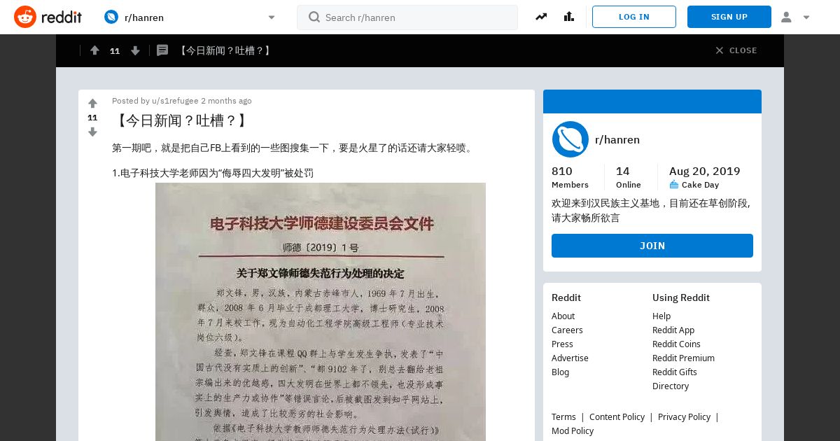840x441 pixels.
Task: Downvote the post in the black bar
Action: click(x=135, y=50)
